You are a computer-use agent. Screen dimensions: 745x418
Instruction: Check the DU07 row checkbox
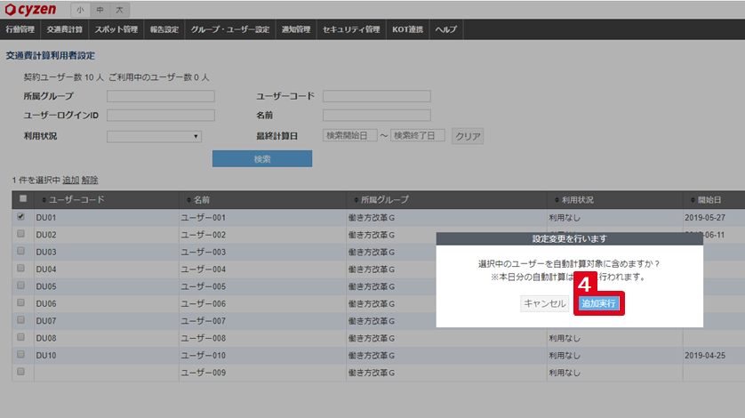pyautogui.click(x=20, y=319)
